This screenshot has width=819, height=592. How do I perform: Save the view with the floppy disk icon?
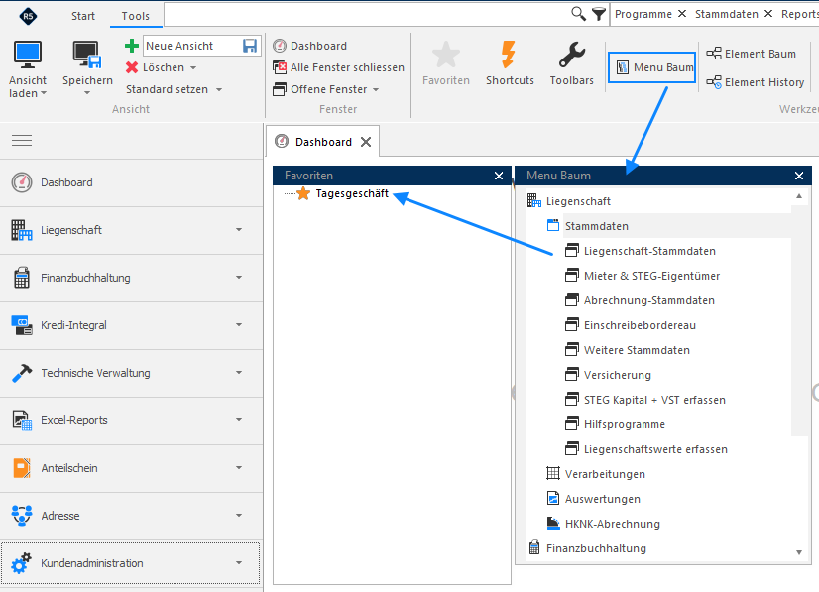click(x=250, y=46)
